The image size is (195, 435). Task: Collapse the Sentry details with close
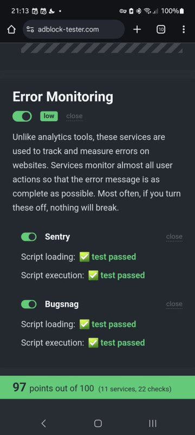point(174,237)
